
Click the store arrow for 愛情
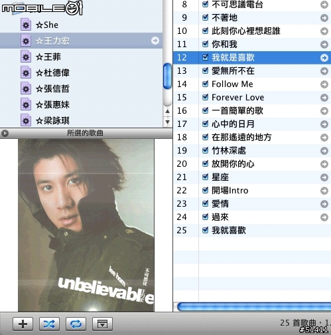324,204
